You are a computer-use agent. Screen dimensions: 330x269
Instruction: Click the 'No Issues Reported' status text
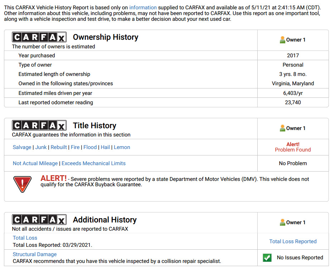300,258
